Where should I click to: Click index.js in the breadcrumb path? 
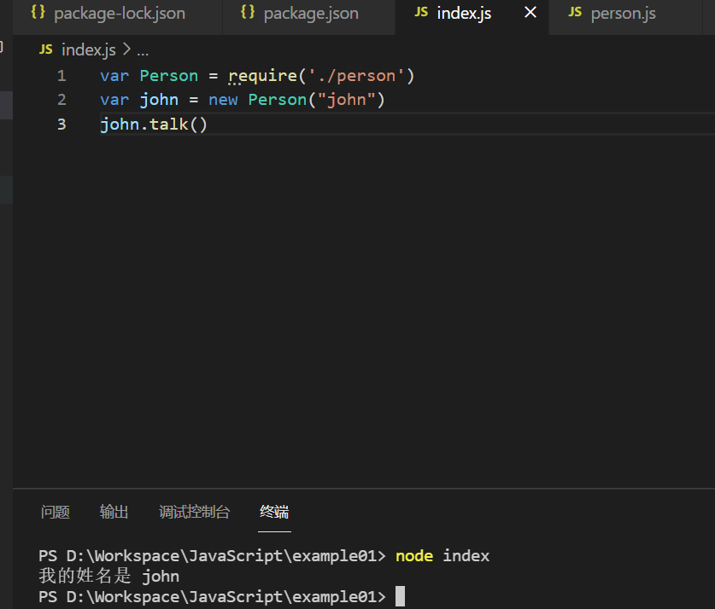click(x=89, y=50)
